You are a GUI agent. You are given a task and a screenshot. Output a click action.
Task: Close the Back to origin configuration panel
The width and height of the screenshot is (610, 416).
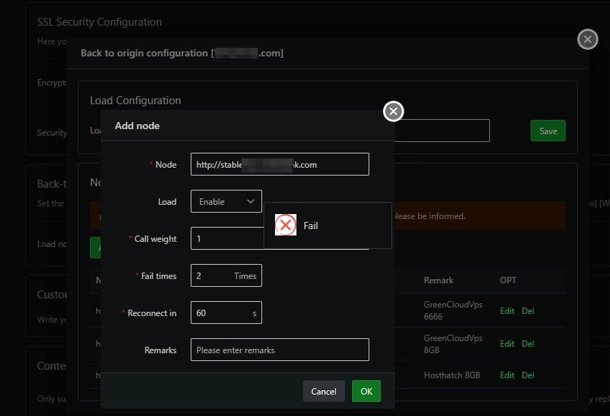587,39
